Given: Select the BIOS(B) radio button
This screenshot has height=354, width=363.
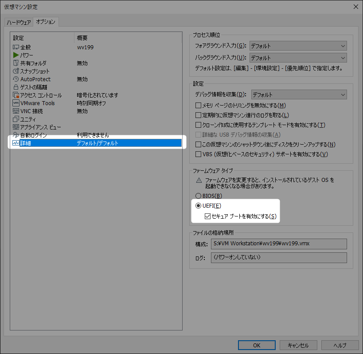Looking at the screenshot, I should pos(198,196).
